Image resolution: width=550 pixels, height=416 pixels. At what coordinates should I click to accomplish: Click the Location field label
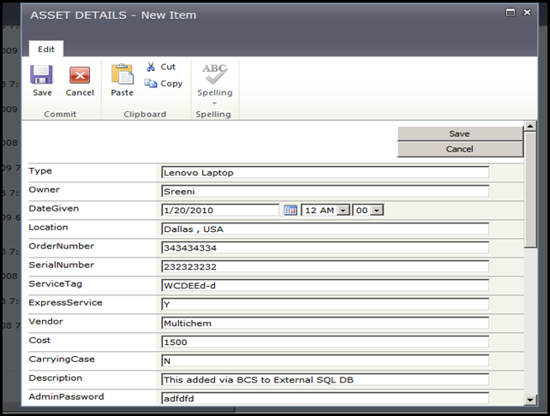point(49,228)
